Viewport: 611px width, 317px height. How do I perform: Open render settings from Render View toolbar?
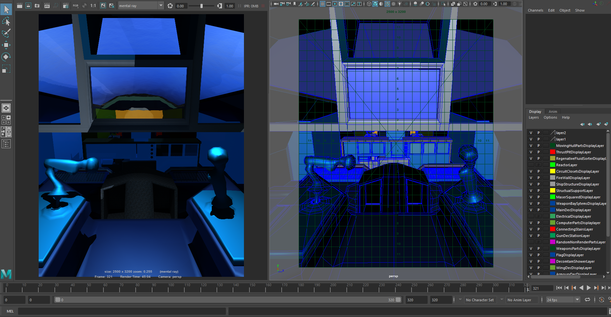click(x=66, y=6)
